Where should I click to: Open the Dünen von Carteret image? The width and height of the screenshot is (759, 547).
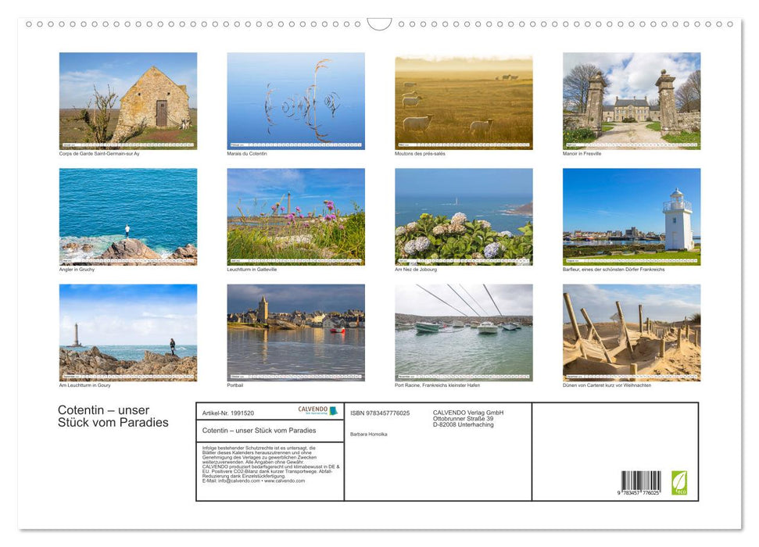click(632, 332)
